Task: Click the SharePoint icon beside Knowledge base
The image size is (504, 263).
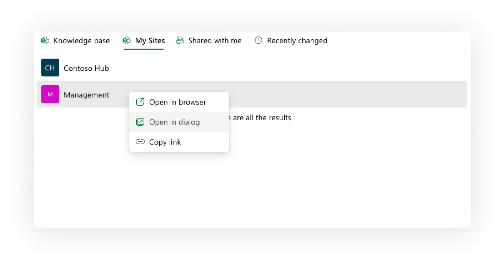Action: [x=45, y=40]
